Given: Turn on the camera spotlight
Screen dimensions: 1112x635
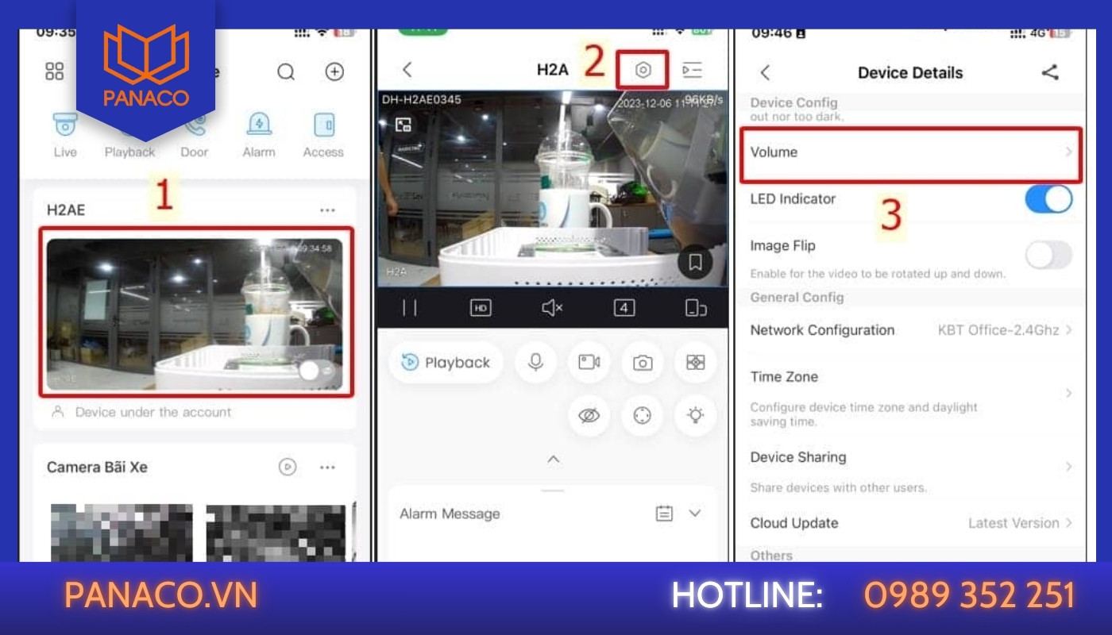Looking at the screenshot, I should (695, 415).
